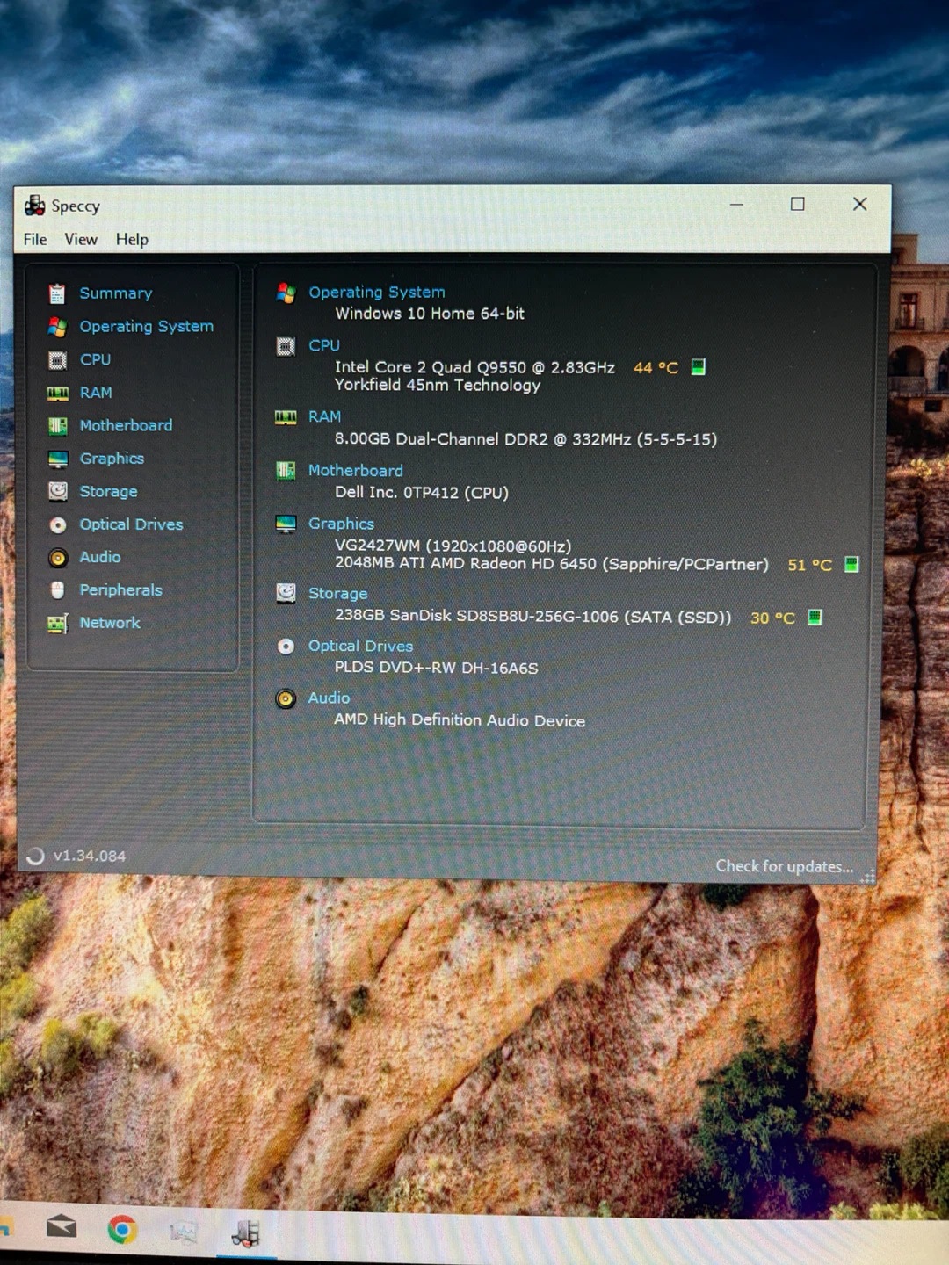Select Operating System in the sidebar
This screenshot has width=949, height=1265.
pyautogui.click(x=147, y=327)
